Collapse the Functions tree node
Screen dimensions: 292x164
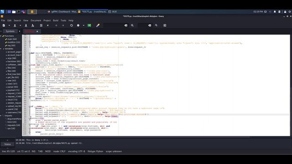pyautogui.click(x=1, y=36)
